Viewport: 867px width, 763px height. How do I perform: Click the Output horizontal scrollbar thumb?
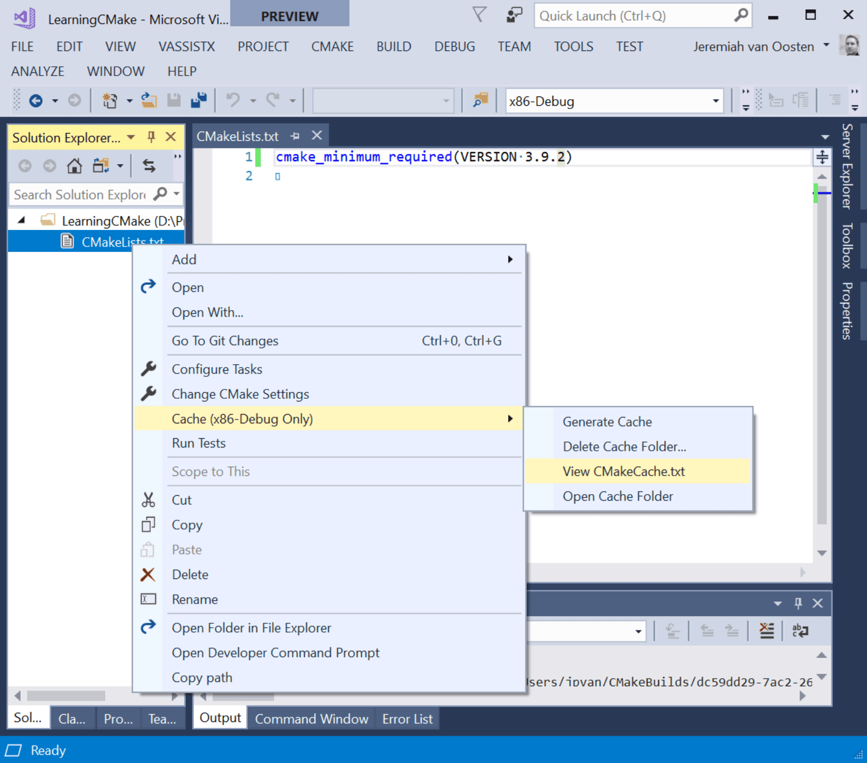(243, 697)
